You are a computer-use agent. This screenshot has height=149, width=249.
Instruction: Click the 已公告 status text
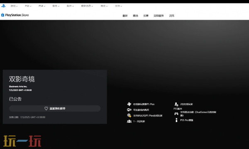pos(15,99)
